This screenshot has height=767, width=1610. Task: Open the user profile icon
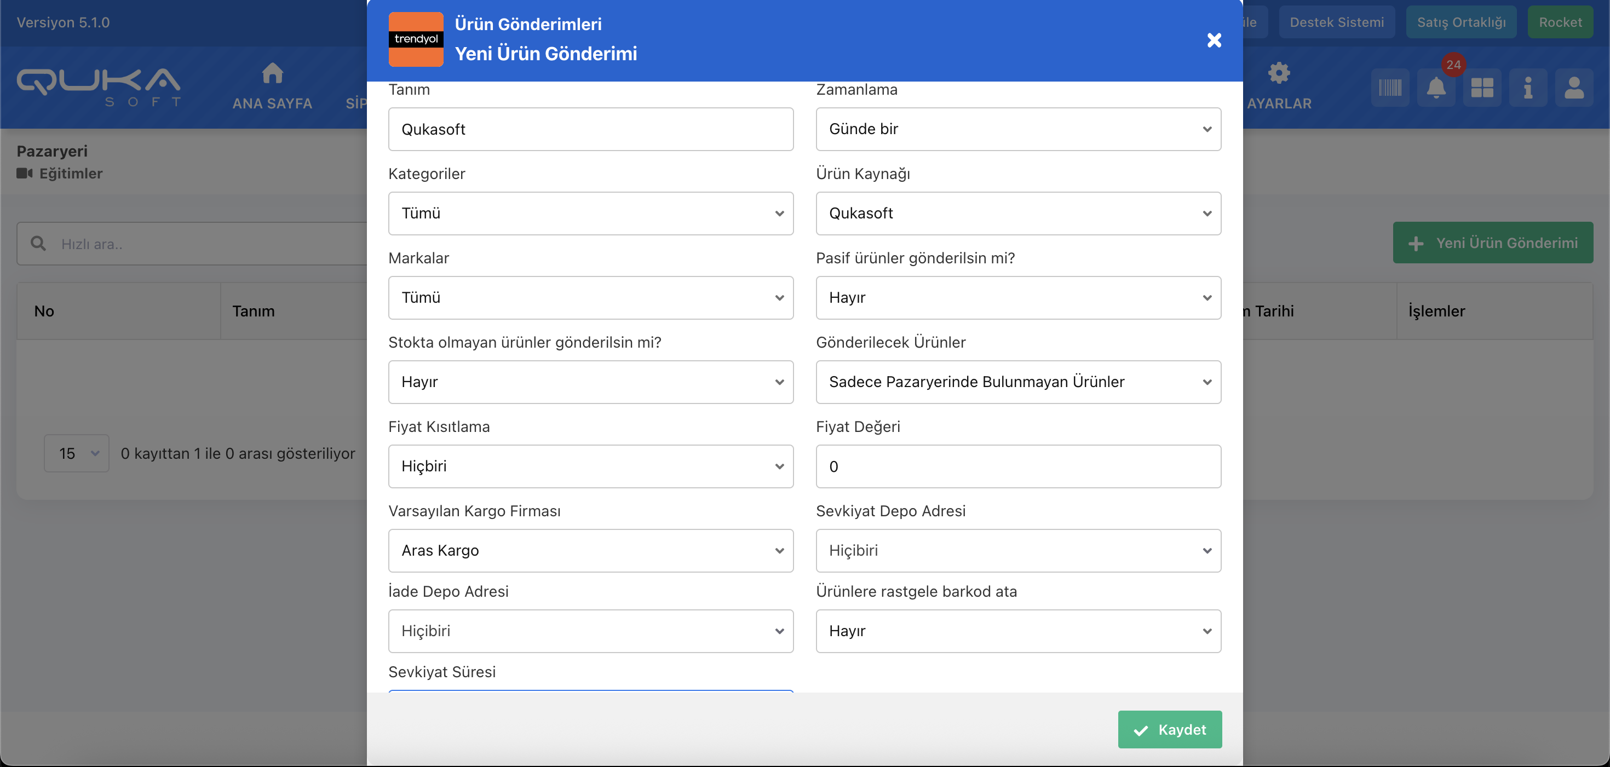(1574, 88)
